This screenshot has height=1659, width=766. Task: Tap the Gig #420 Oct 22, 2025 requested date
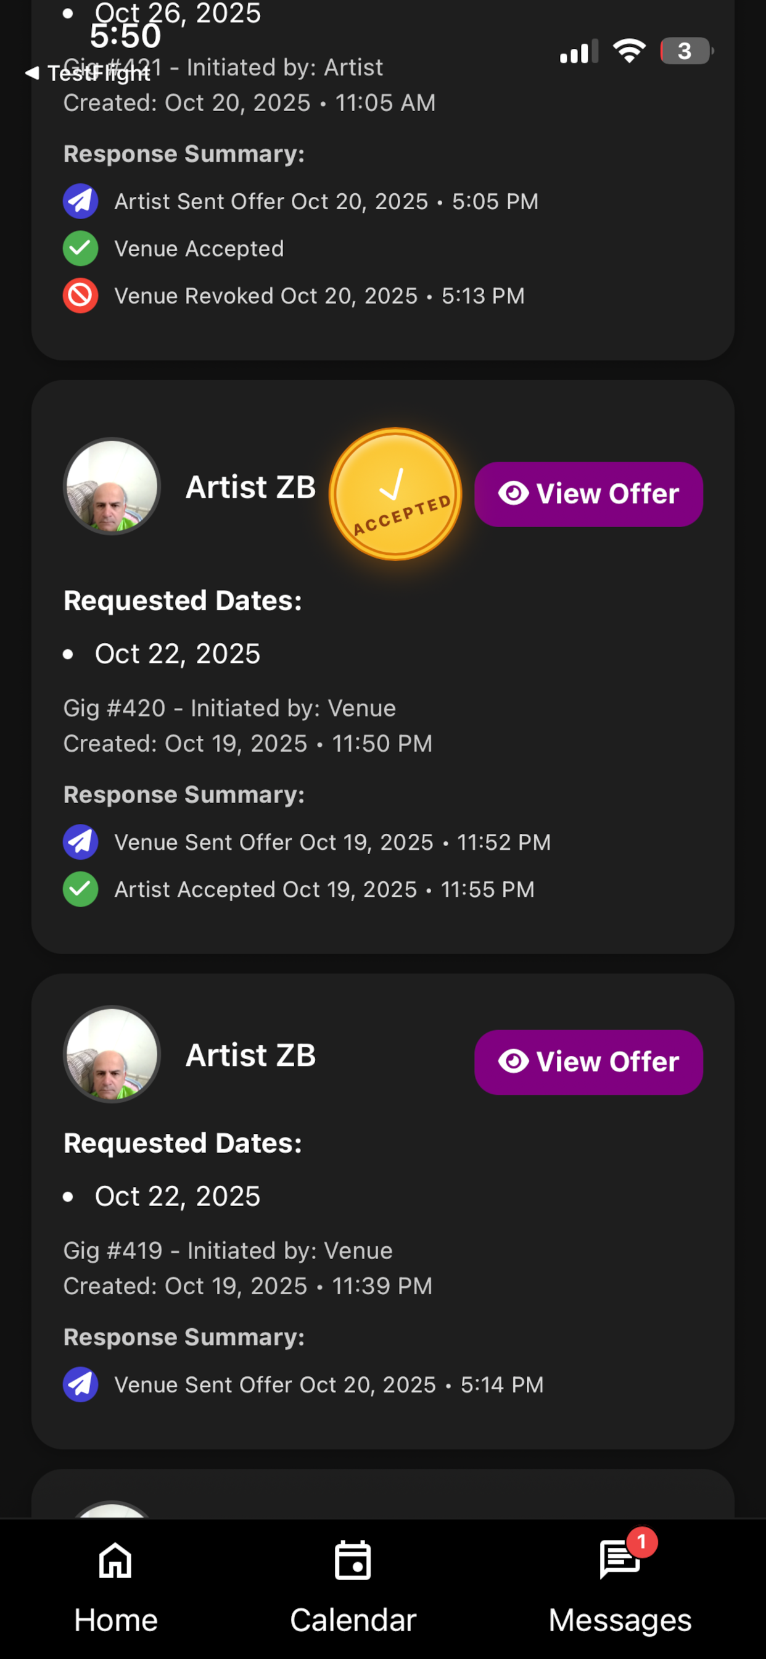click(177, 654)
